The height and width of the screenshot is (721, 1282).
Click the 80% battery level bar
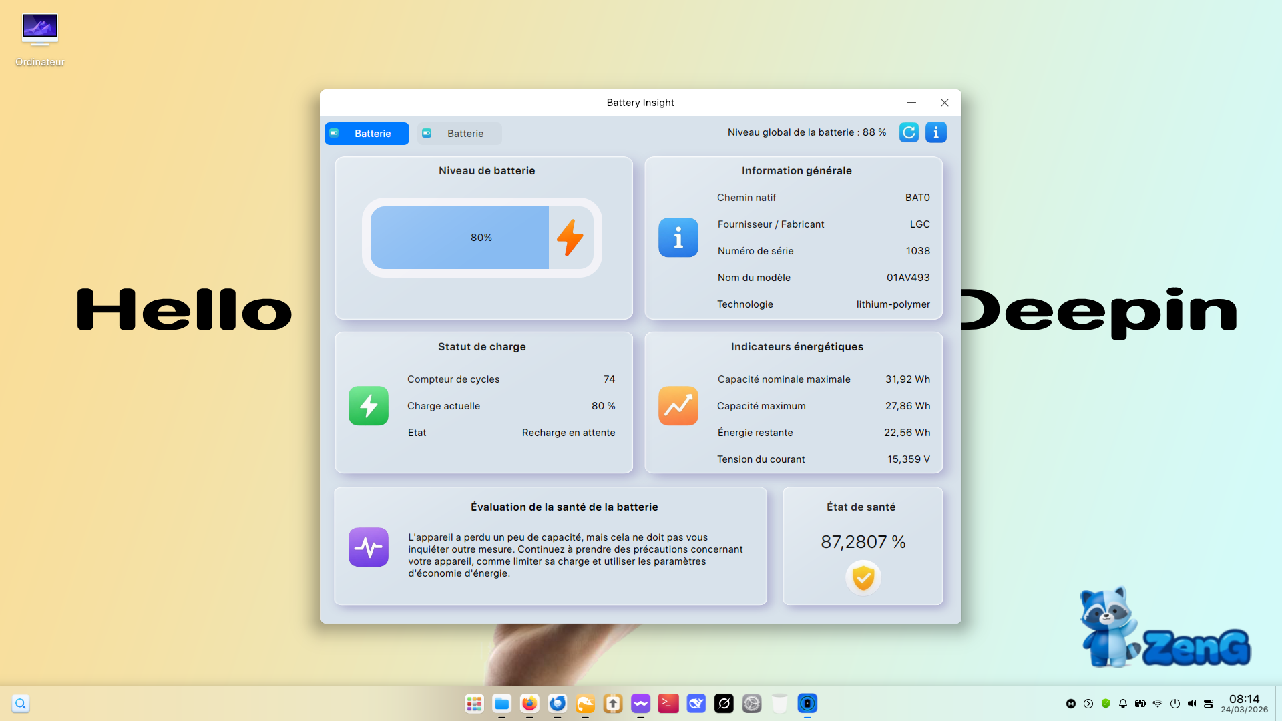[460, 238]
